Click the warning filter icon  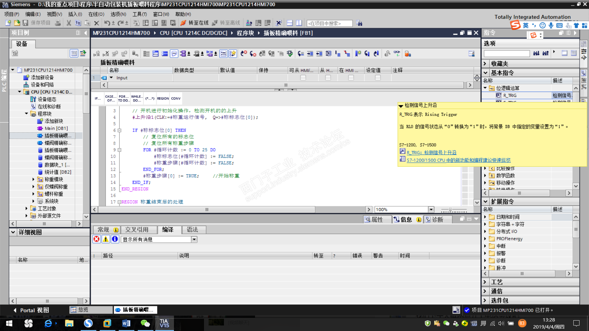click(x=106, y=239)
